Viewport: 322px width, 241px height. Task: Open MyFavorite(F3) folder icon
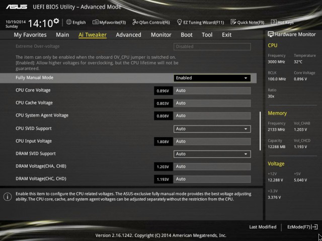pyautogui.click(x=95, y=22)
